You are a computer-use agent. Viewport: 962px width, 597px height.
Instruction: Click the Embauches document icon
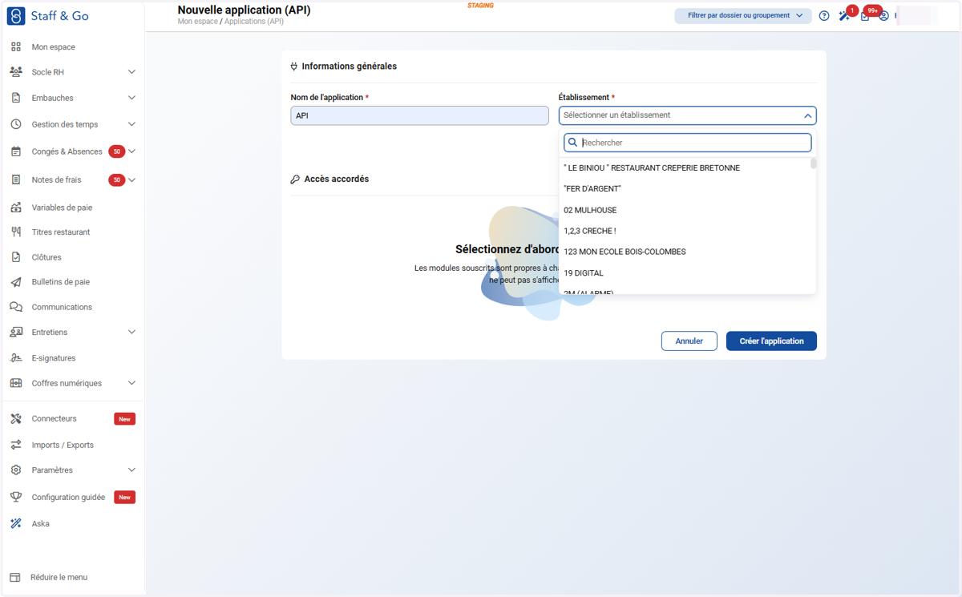click(x=16, y=98)
